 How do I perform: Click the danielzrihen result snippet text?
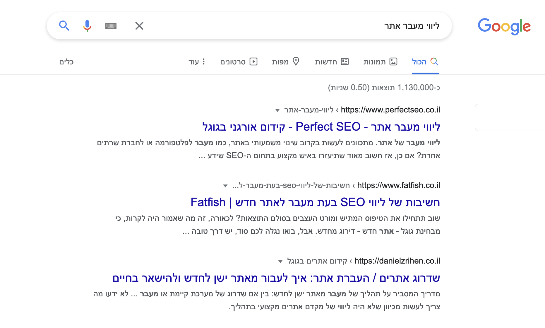[267, 300]
